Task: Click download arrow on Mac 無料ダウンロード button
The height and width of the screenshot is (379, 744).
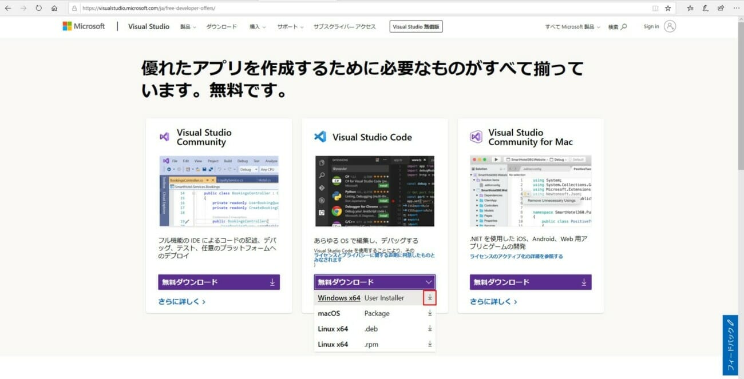Action: point(584,282)
